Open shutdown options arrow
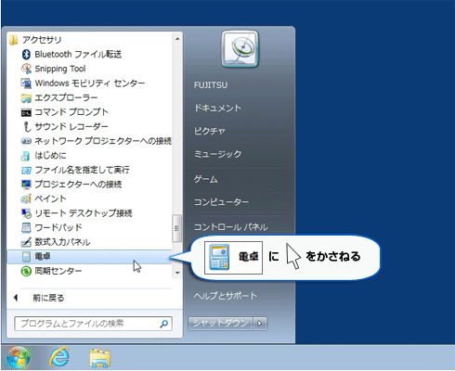The image size is (455, 371). (260, 324)
